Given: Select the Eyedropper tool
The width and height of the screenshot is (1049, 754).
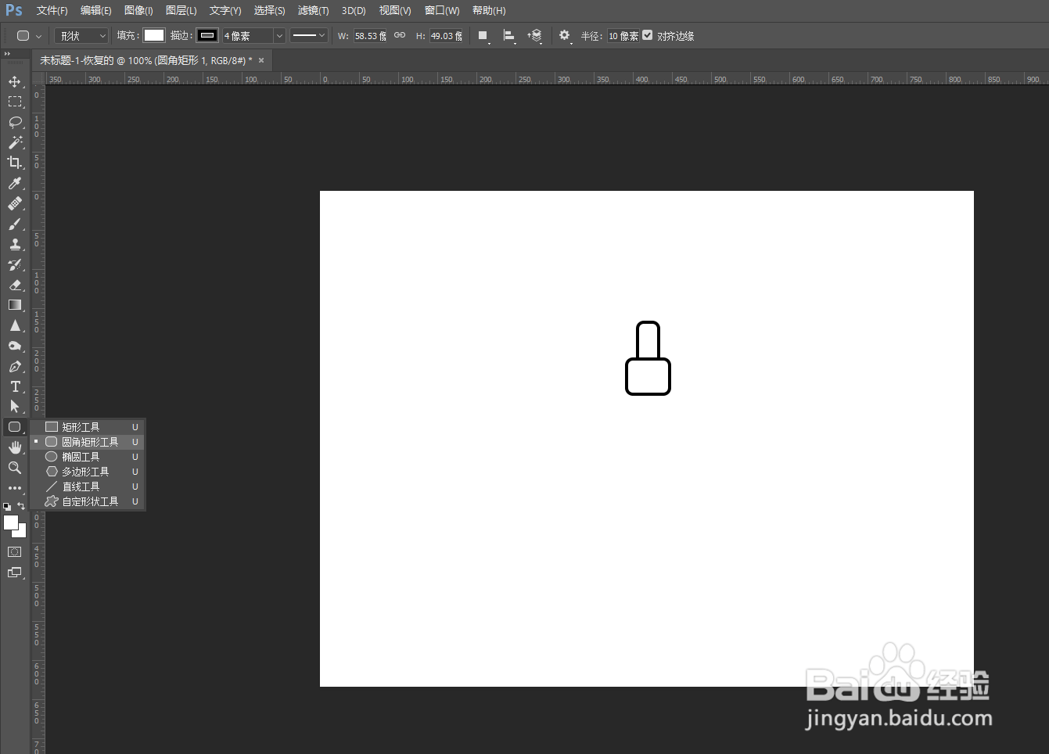Looking at the screenshot, I should pyautogui.click(x=15, y=183).
